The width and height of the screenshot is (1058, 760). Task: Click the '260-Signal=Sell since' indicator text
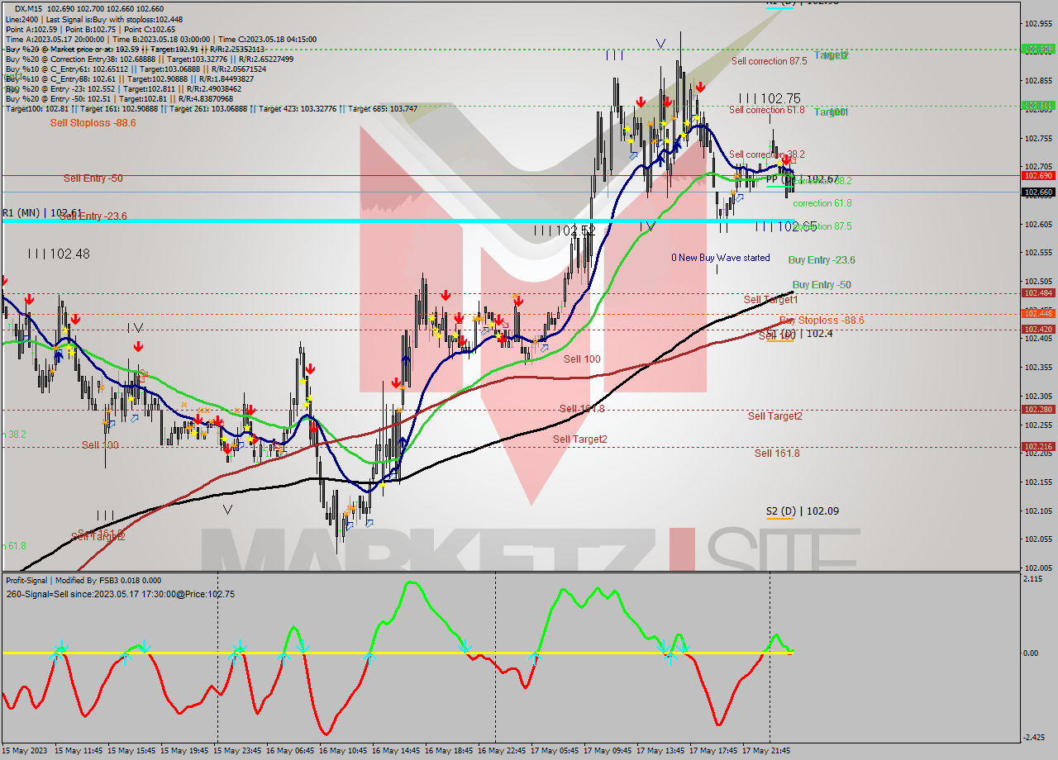120,593
